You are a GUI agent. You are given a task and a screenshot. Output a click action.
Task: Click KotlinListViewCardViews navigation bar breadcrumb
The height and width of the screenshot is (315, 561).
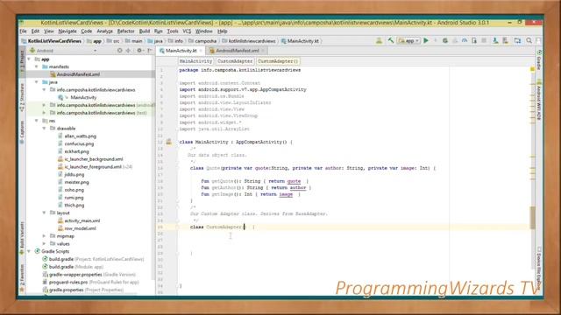(x=52, y=41)
